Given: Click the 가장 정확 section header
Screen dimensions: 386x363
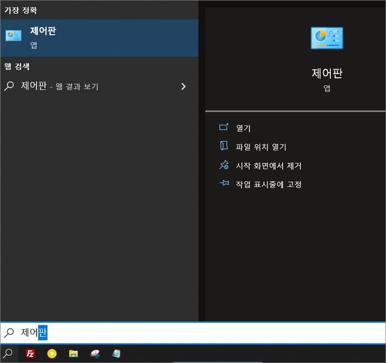Looking at the screenshot, I should click(21, 10).
